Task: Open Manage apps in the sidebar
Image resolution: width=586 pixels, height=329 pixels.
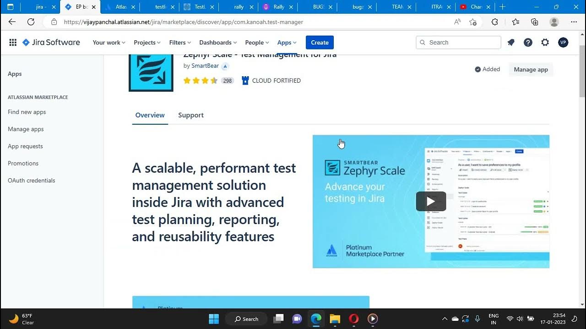Action: pos(26,129)
